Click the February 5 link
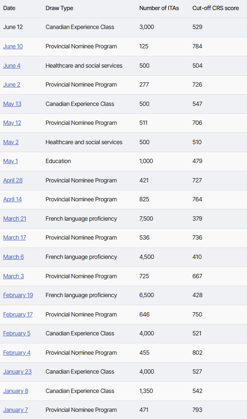Image resolution: width=247 pixels, height=419 pixels. (x=17, y=334)
